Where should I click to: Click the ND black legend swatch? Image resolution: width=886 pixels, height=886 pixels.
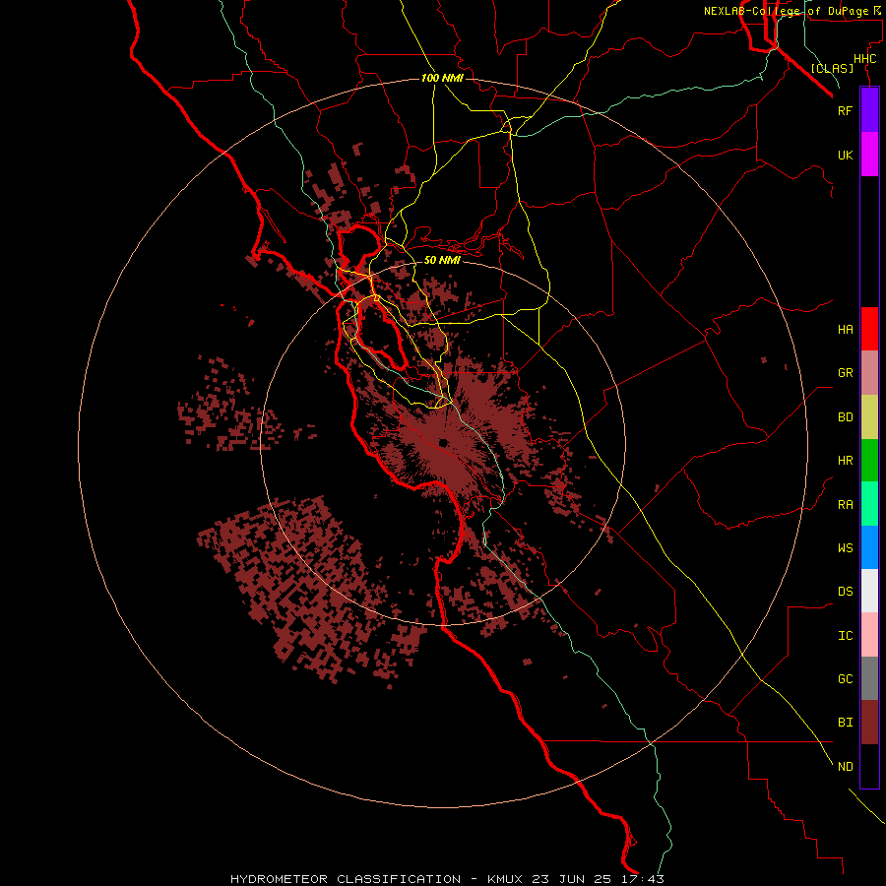(869, 766)
